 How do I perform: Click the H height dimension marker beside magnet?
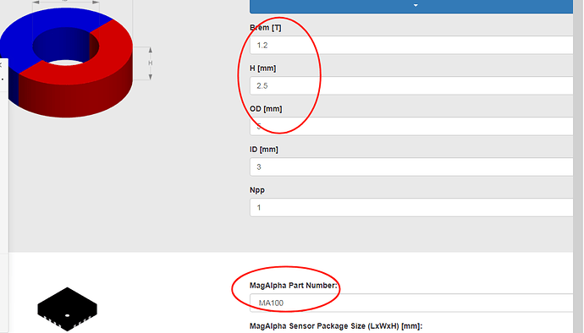coord(150,63)
